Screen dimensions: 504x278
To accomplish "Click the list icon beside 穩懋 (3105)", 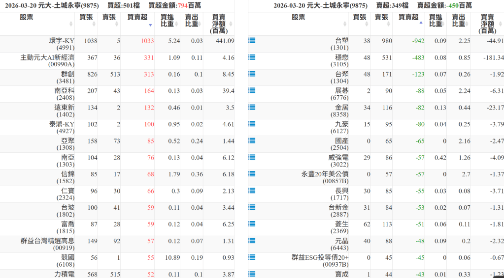I will 252,57.
